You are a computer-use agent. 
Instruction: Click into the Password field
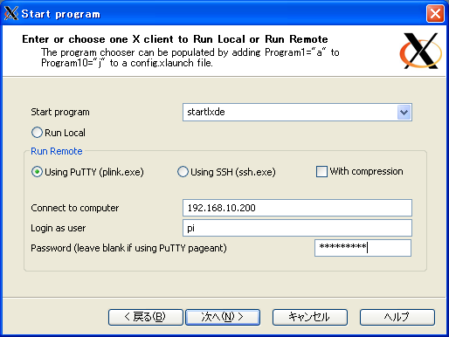pos(363,248)
